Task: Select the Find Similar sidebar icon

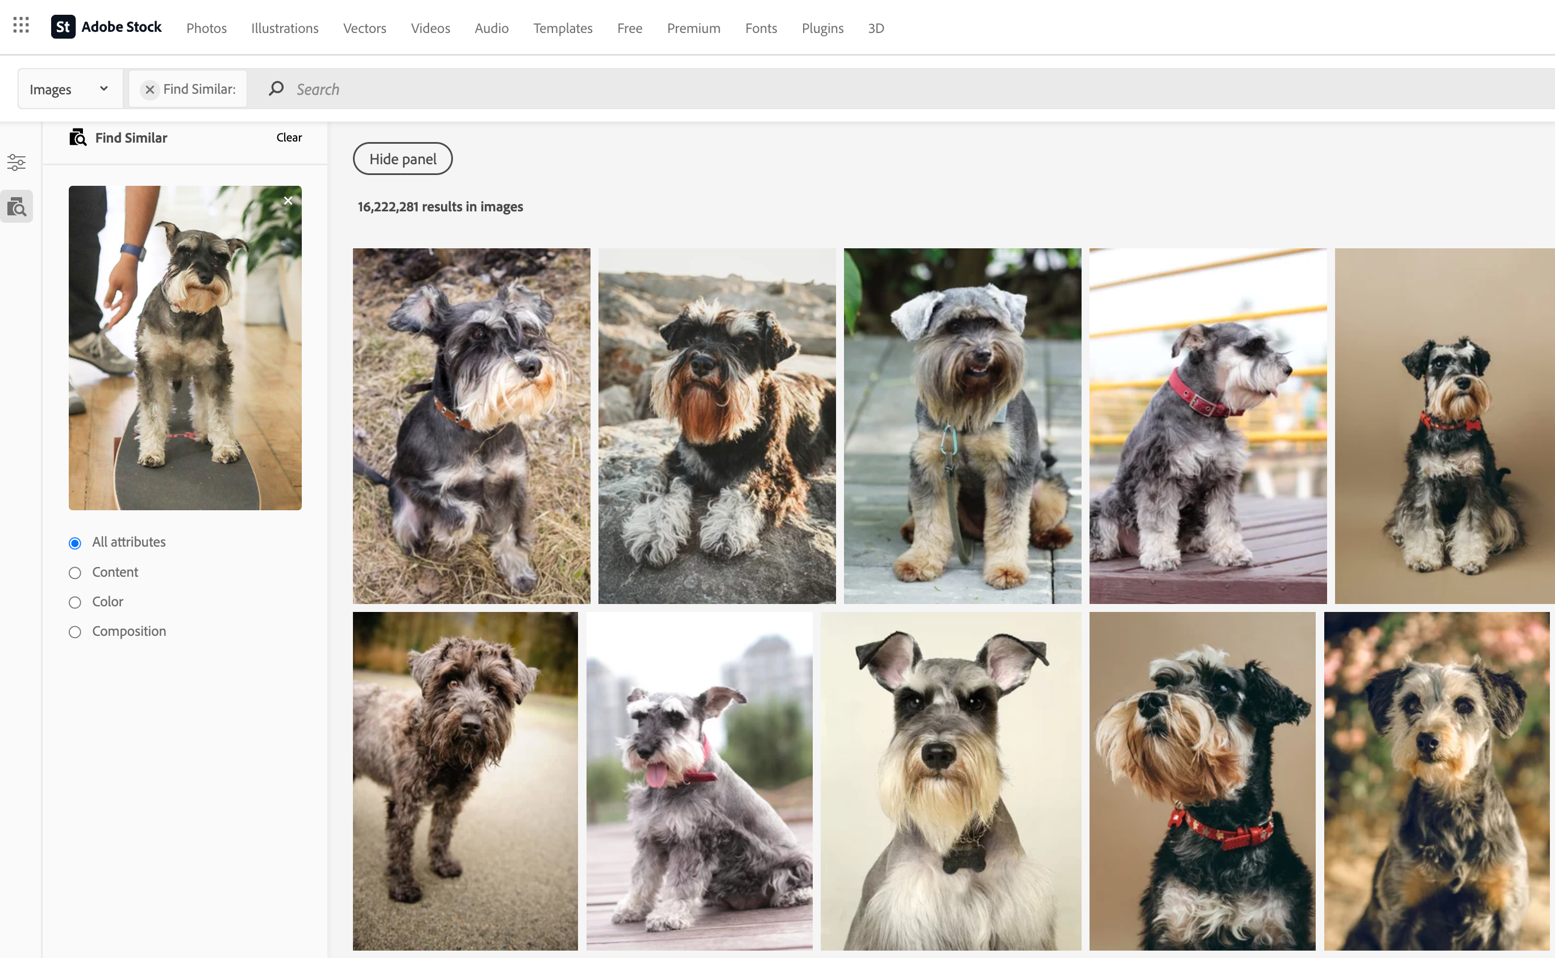Action: 16,207
